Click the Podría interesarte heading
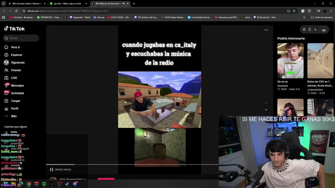This screenshot has width=335, height=188. click(x=291, y=38)
